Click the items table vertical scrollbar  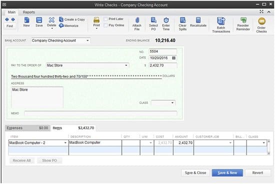[268, 147]
